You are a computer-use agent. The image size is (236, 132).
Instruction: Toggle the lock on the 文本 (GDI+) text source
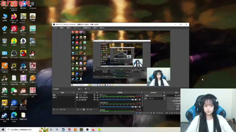[97, 95]
